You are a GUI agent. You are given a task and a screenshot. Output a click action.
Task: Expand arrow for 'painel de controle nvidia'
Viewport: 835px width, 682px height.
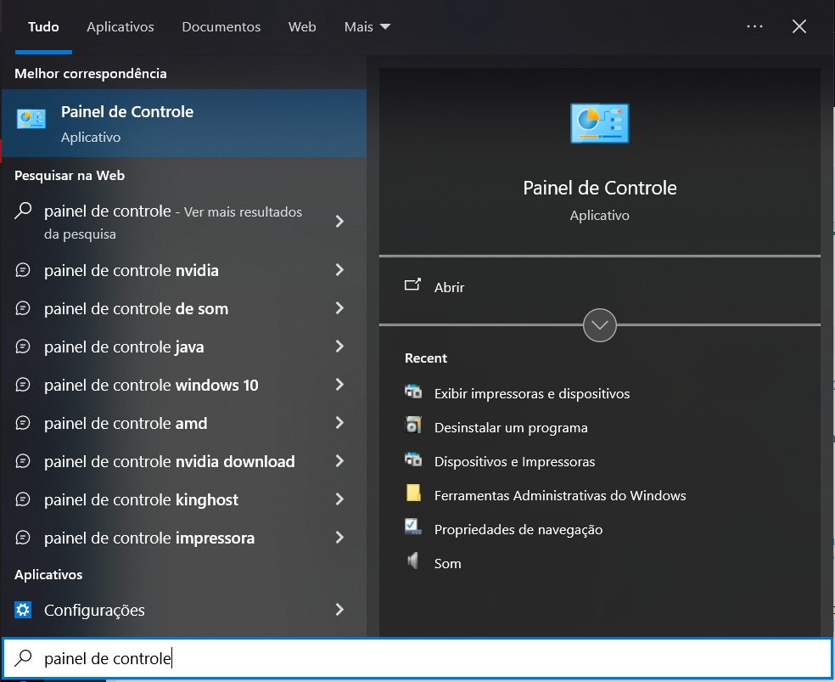pos(339,270)
